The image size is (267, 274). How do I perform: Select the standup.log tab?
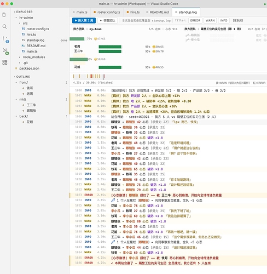186,12
